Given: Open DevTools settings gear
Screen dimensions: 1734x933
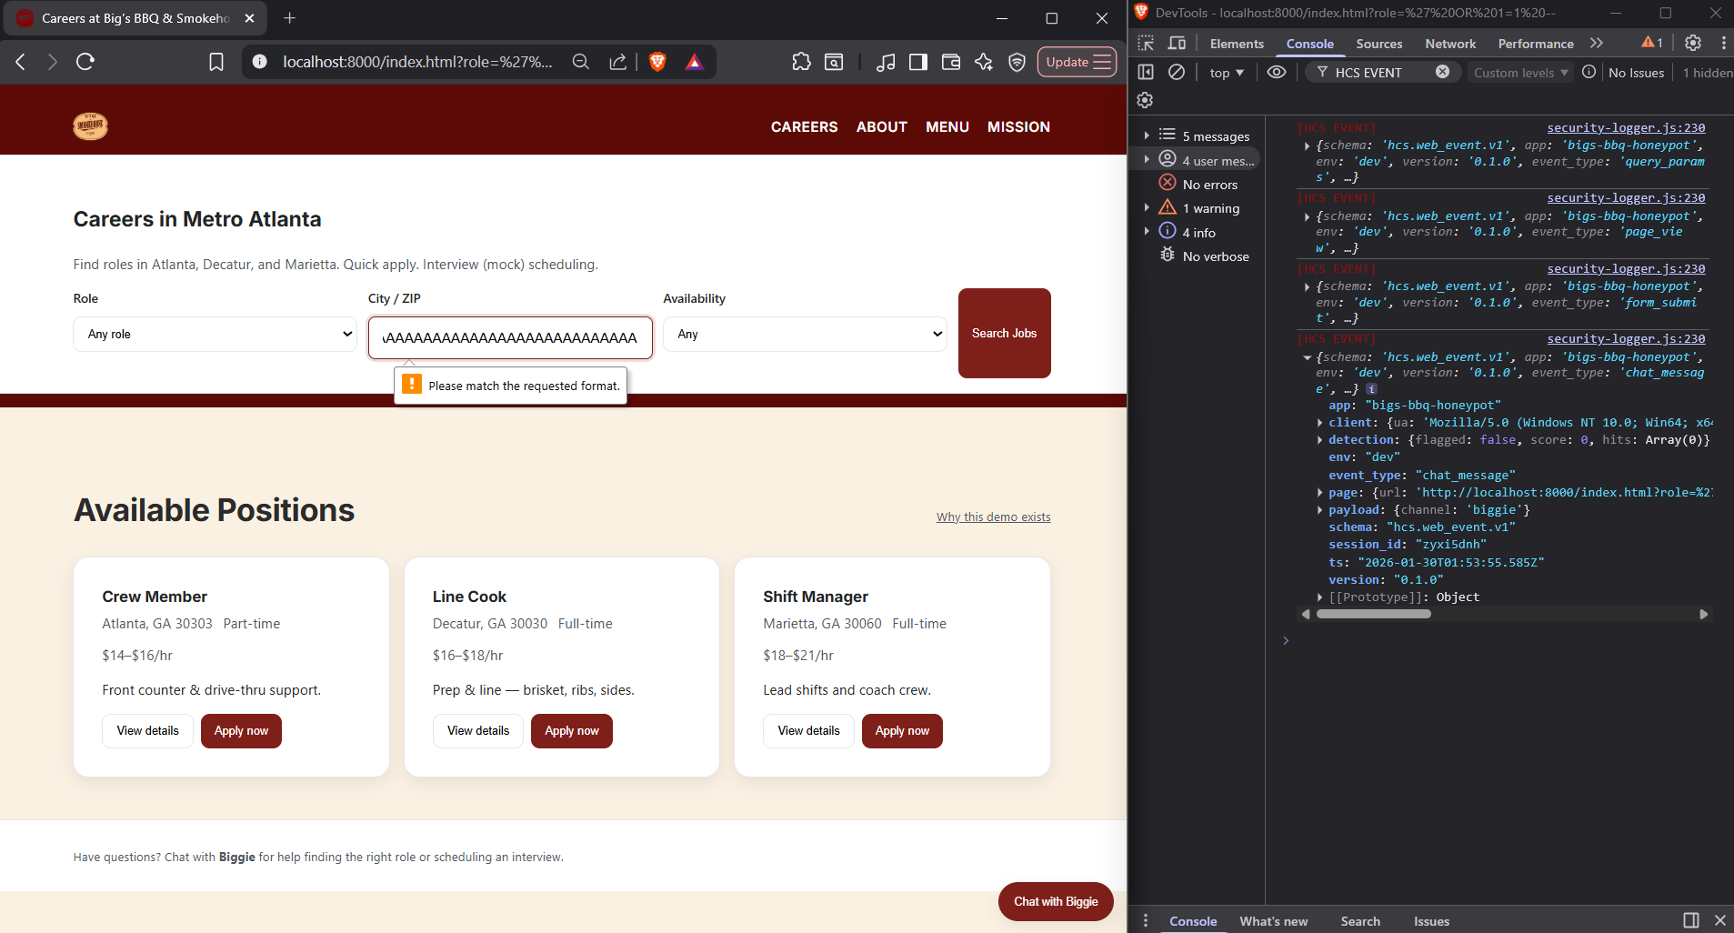Looking at the screenshot, I should click(x=1692, y=43).
